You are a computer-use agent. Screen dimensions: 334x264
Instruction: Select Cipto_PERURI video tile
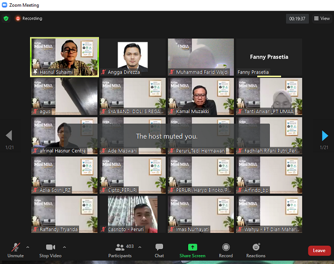[x=132, y=175]
